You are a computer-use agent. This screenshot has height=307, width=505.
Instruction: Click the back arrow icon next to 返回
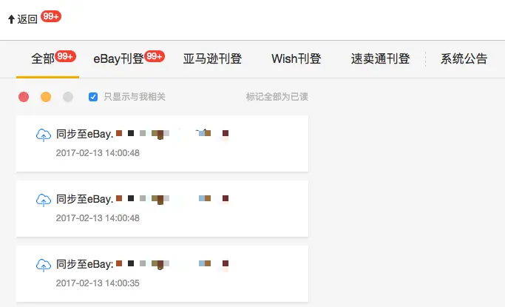click(x=11, y=19)
